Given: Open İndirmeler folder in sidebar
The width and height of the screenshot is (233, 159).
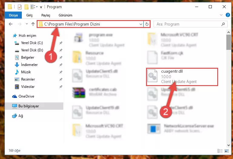Looking at the screenshot, I should (x=29, y=65).
